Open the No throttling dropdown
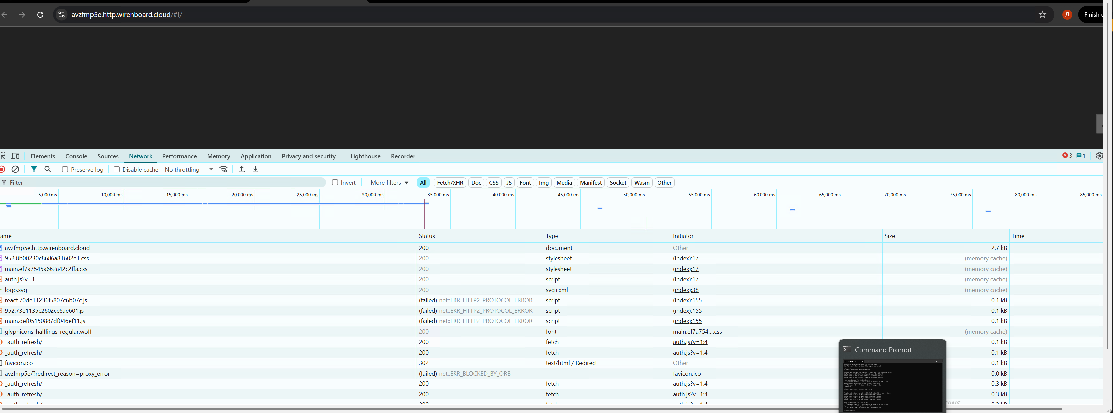 tap(189, 169)
